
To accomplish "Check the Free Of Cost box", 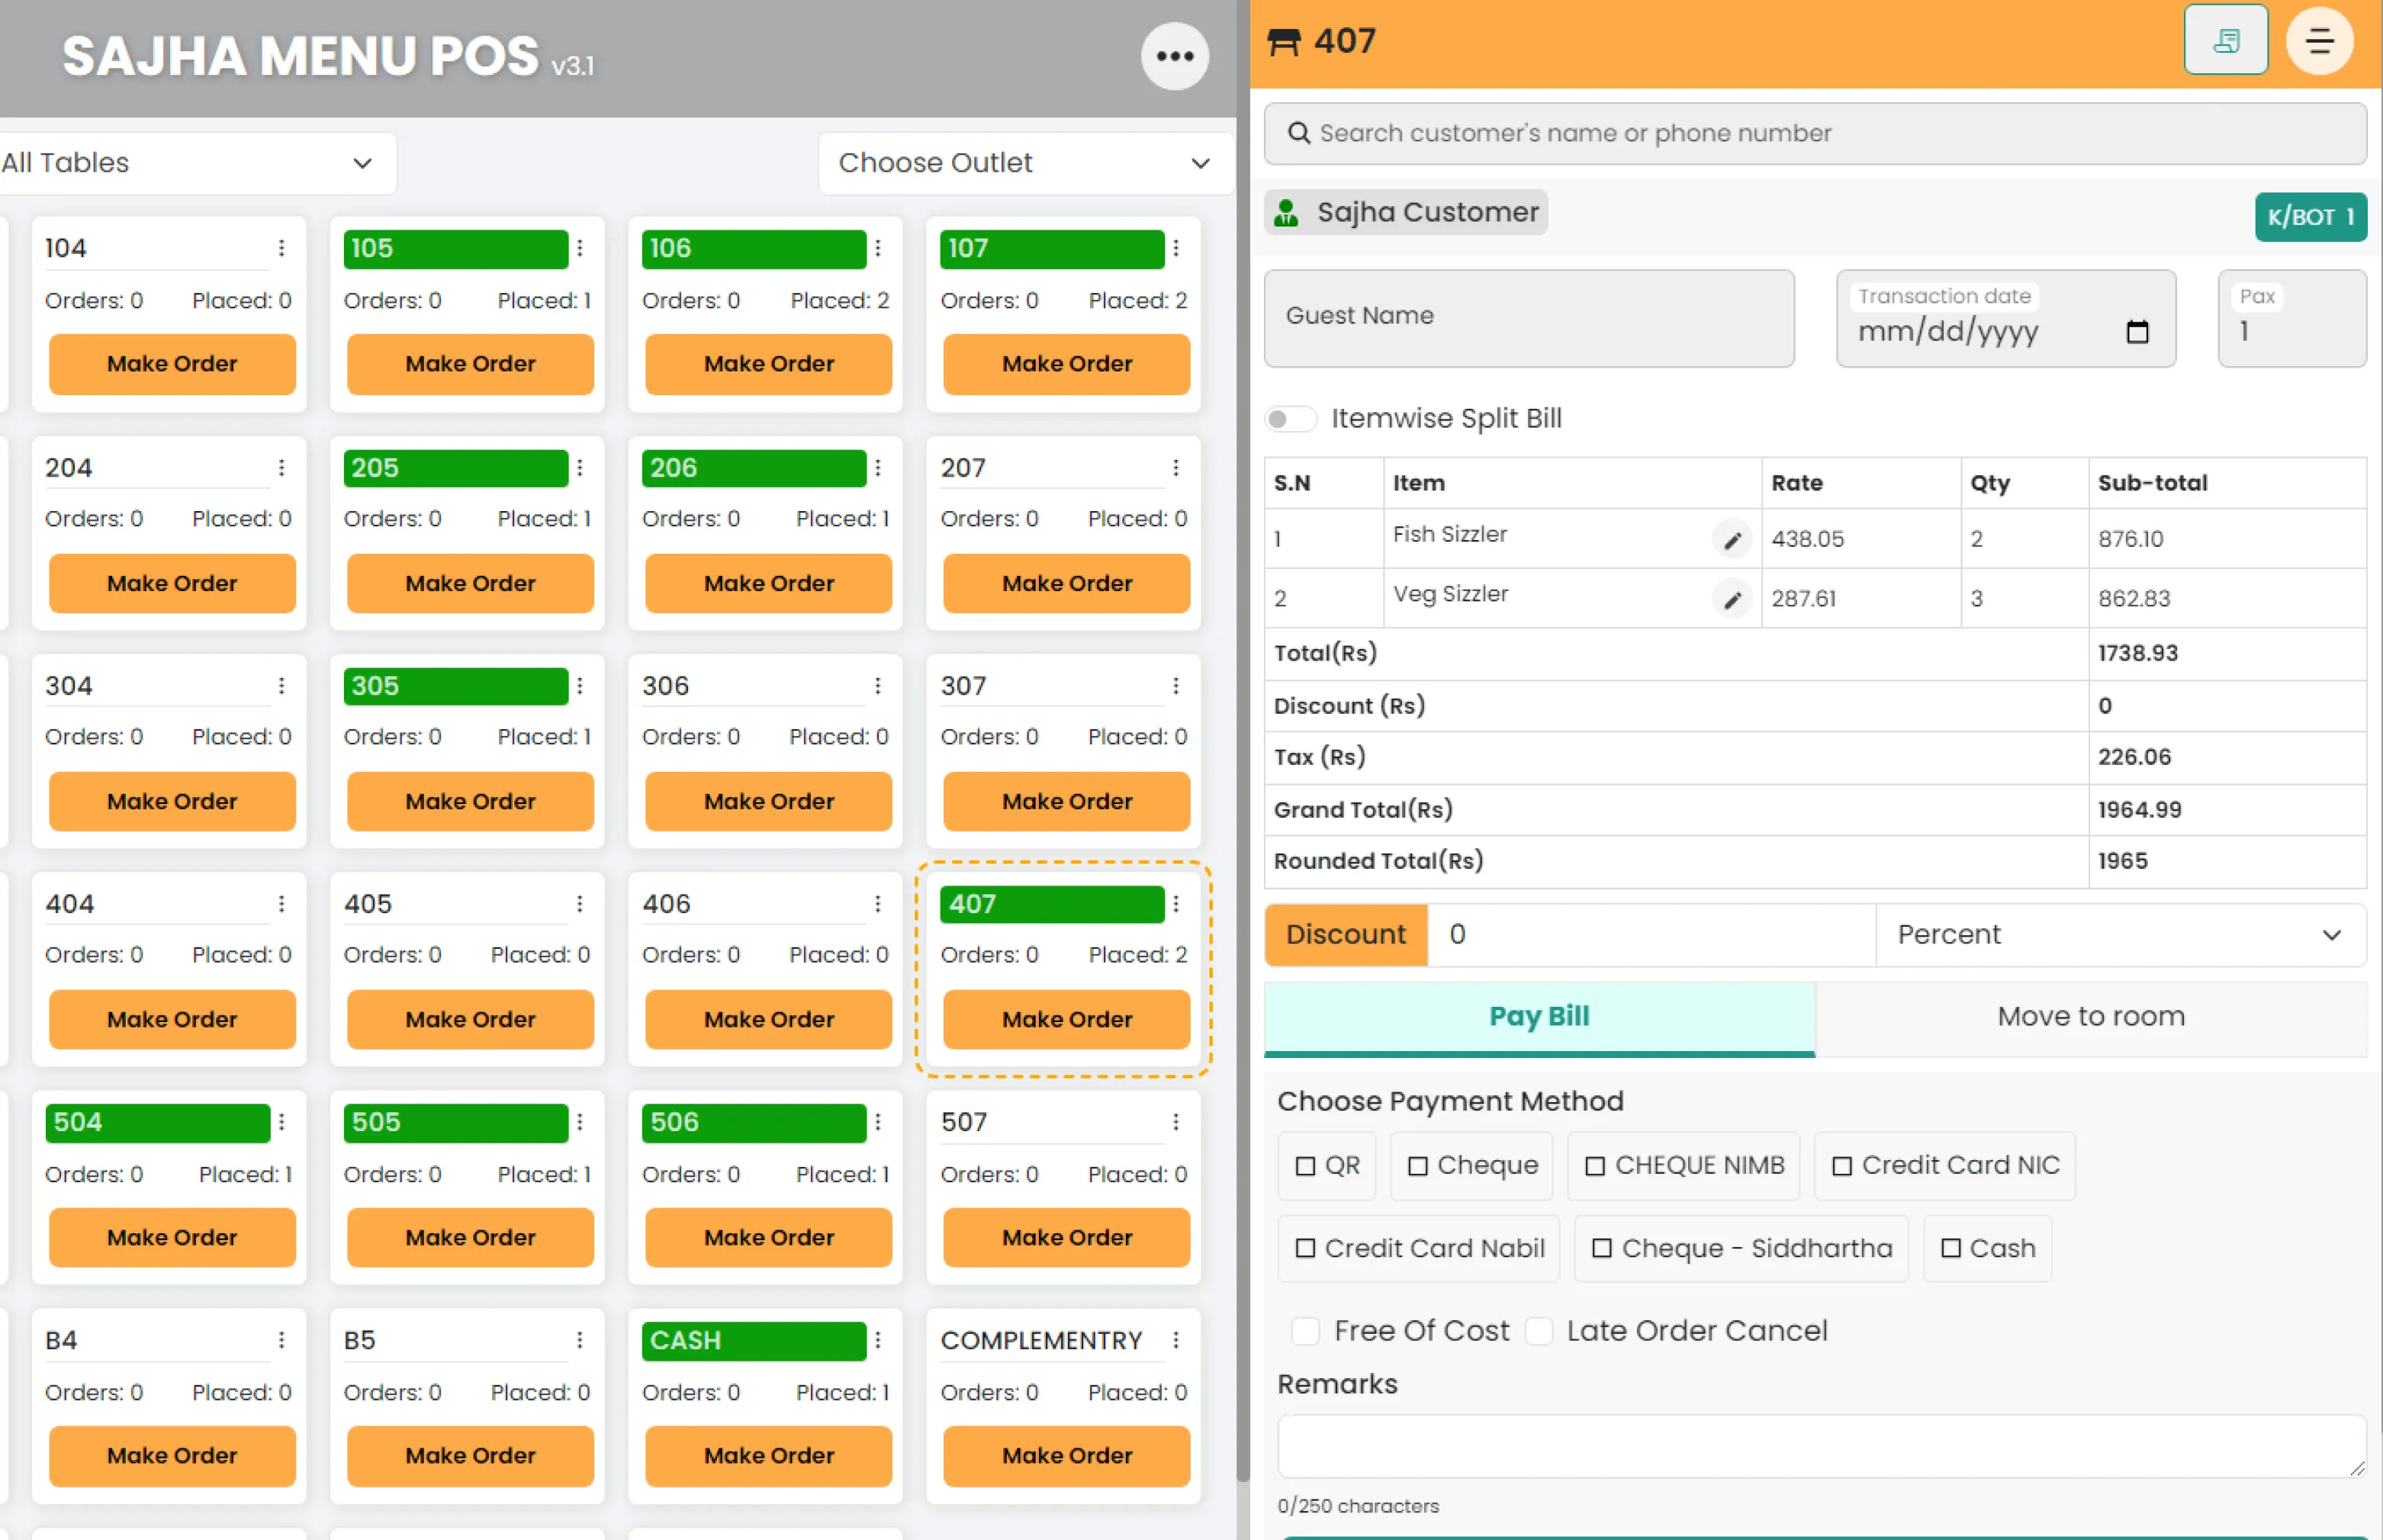I will pos(1305,1332).
